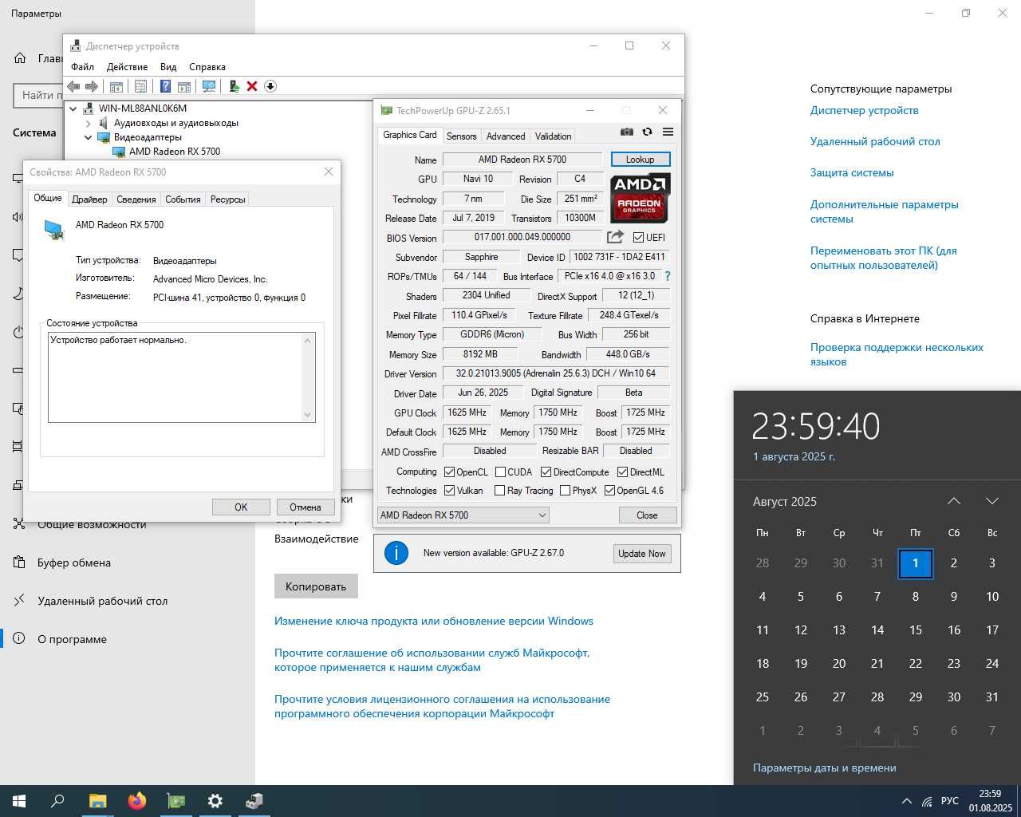Open the Драйвер tab in Properties

point(89,199)
